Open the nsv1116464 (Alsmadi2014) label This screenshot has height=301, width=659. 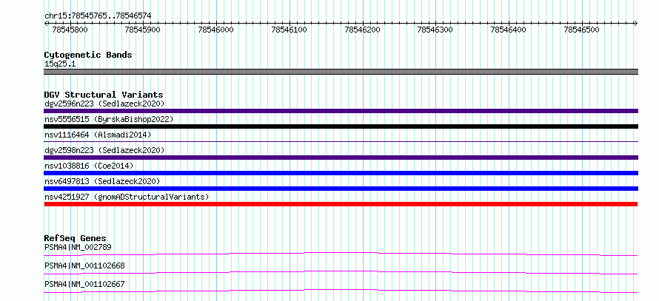coord(98,135)
